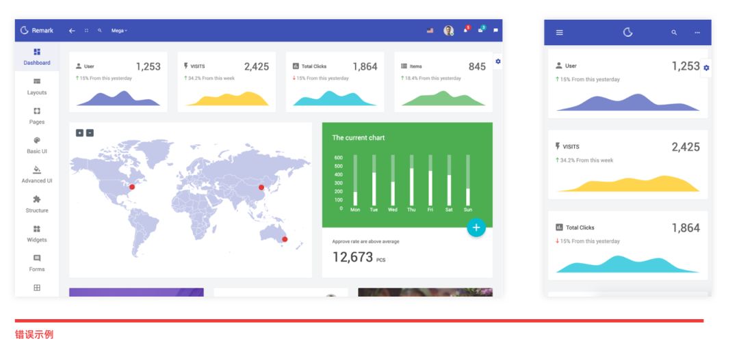Toggle fullscreen using the navbar expand icon
Image resolution: width=739 pixels, height=356 pixels.
[86, 31]
